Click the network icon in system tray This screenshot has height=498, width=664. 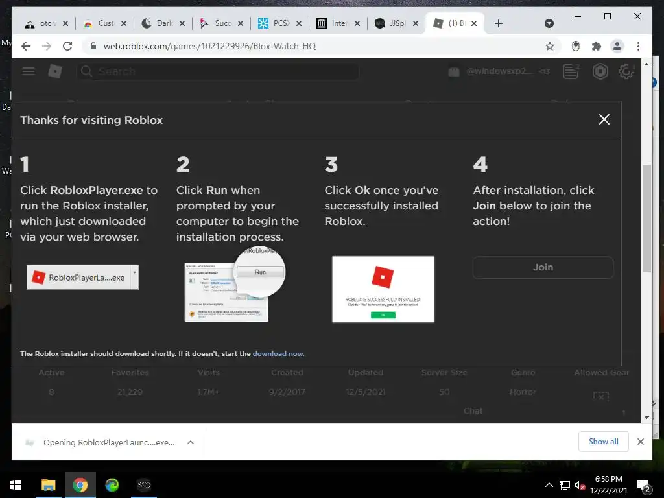[565, 485]
